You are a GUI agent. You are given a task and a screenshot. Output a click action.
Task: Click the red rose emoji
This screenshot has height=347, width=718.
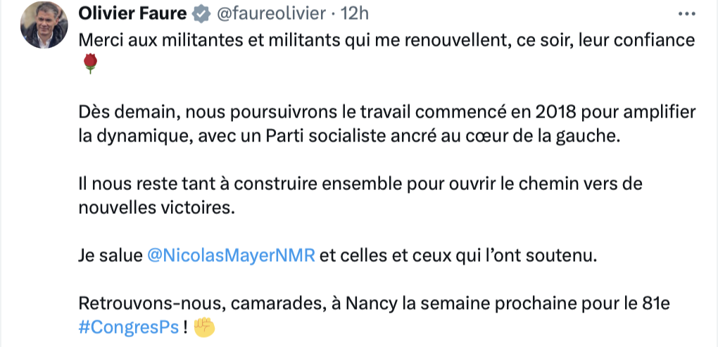point(89,65)
